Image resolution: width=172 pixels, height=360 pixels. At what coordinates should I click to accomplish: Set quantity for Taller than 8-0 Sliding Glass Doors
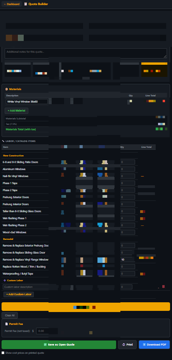click(127, 211)
